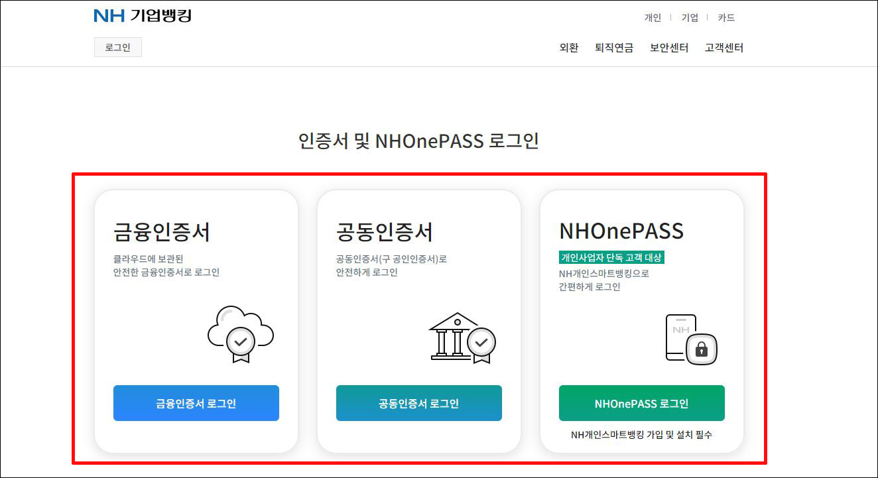Open the 카드 link in top bar

coord(726,18)
